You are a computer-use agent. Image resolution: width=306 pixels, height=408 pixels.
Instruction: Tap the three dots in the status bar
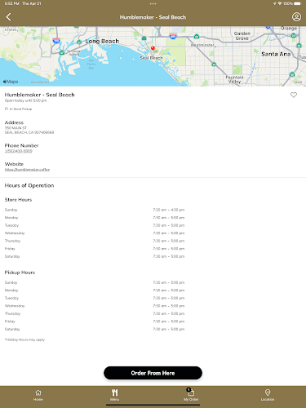pyautogui.click(x=153, y=3)
